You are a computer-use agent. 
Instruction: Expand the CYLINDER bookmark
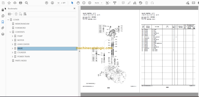point(12,52)
